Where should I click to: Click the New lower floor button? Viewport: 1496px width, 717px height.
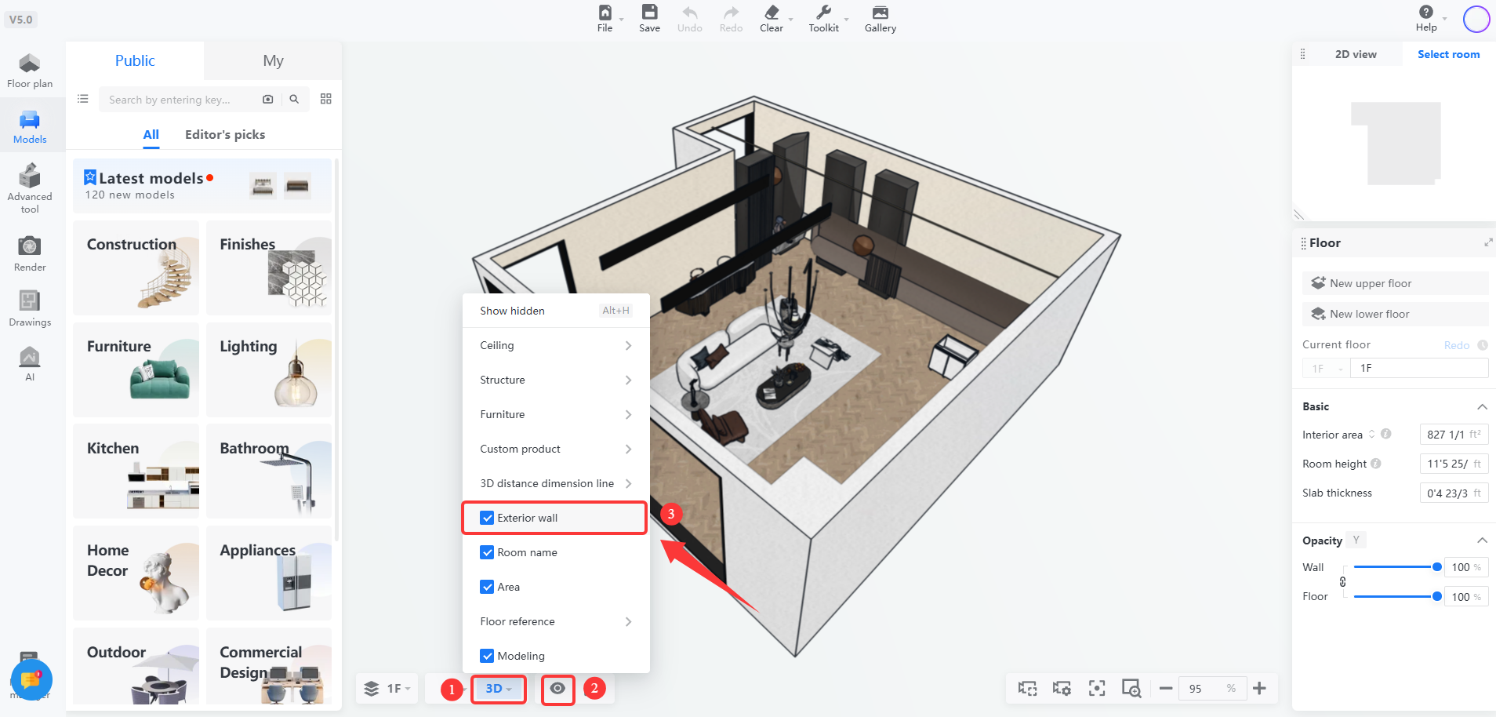(1395, 314)
